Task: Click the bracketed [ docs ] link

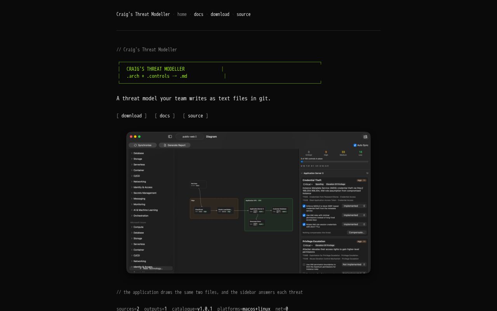Action: coord(165,116)
